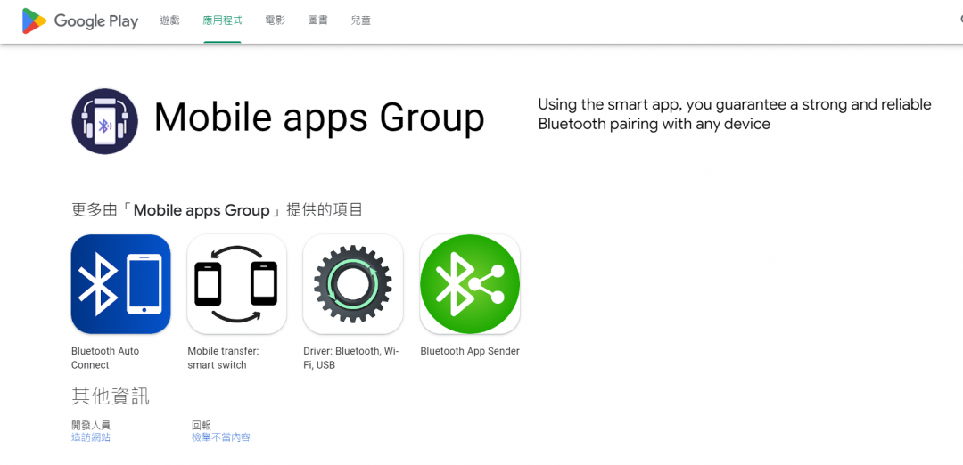Open the 遊戲 (Games) tab

(x=169, y=20)
